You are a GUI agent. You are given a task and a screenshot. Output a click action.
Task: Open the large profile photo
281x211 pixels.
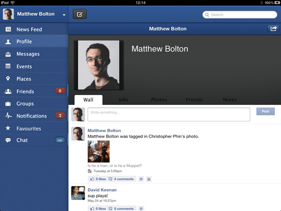[99, 65]
